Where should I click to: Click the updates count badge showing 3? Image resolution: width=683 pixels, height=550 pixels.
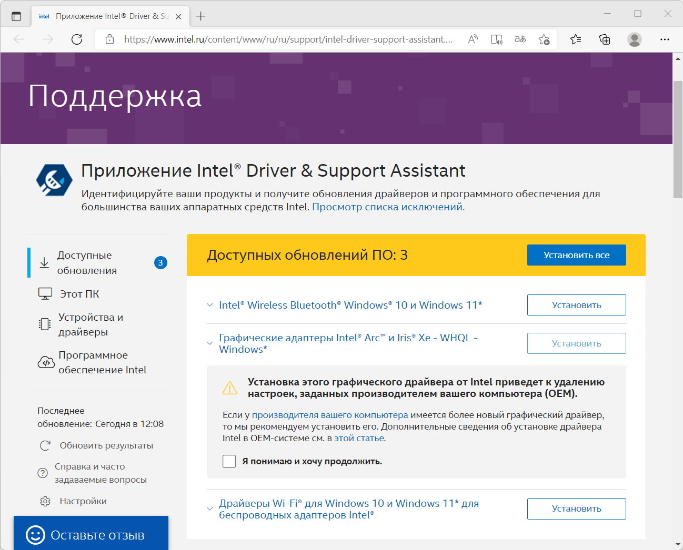[x=160, y=262]
